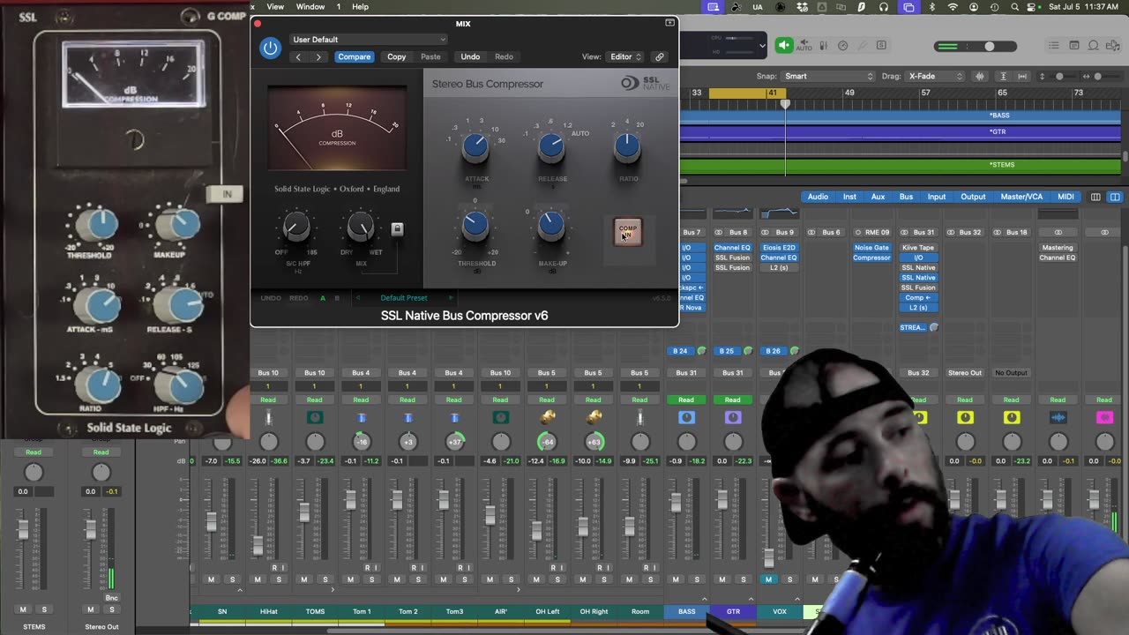Screen dimensions: 1129x635
Task: Click the Undo button in plugin header
Action: pos(470,56)
